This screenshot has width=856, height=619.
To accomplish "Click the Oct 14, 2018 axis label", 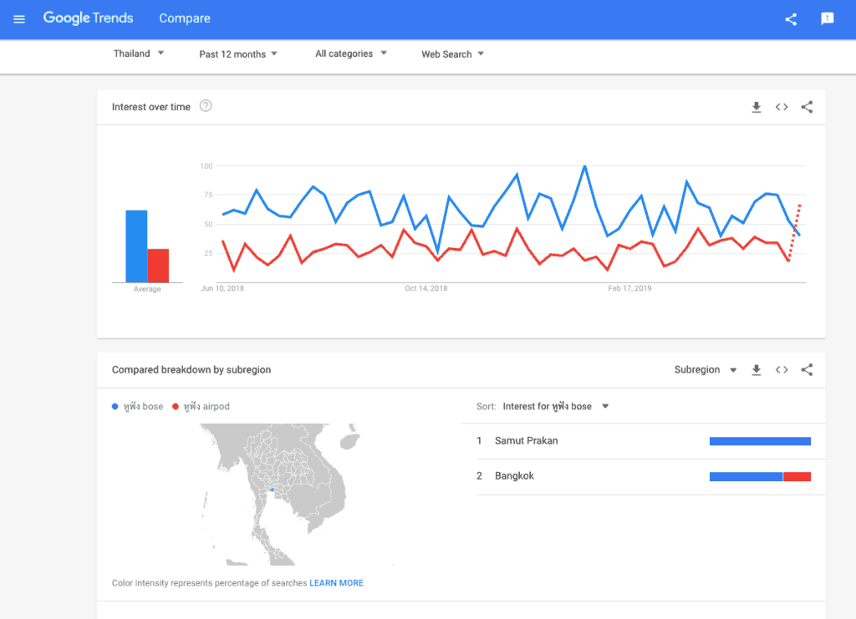I will pyautogui.click(x=425, y=288).
